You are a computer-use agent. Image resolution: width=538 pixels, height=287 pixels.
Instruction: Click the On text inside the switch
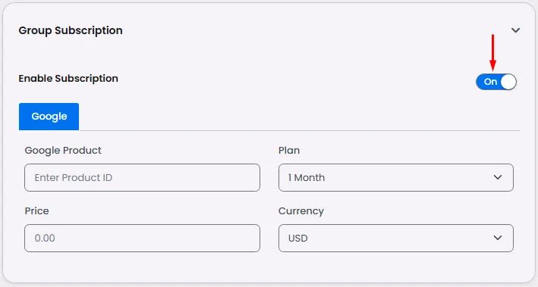[490, 82]
